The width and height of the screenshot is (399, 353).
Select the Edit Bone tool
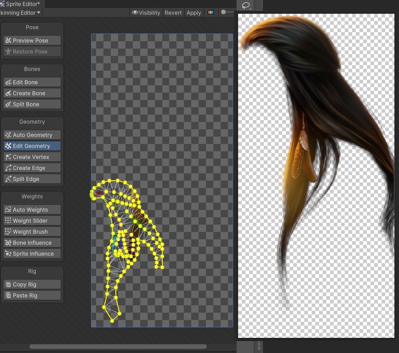[32, 82]
